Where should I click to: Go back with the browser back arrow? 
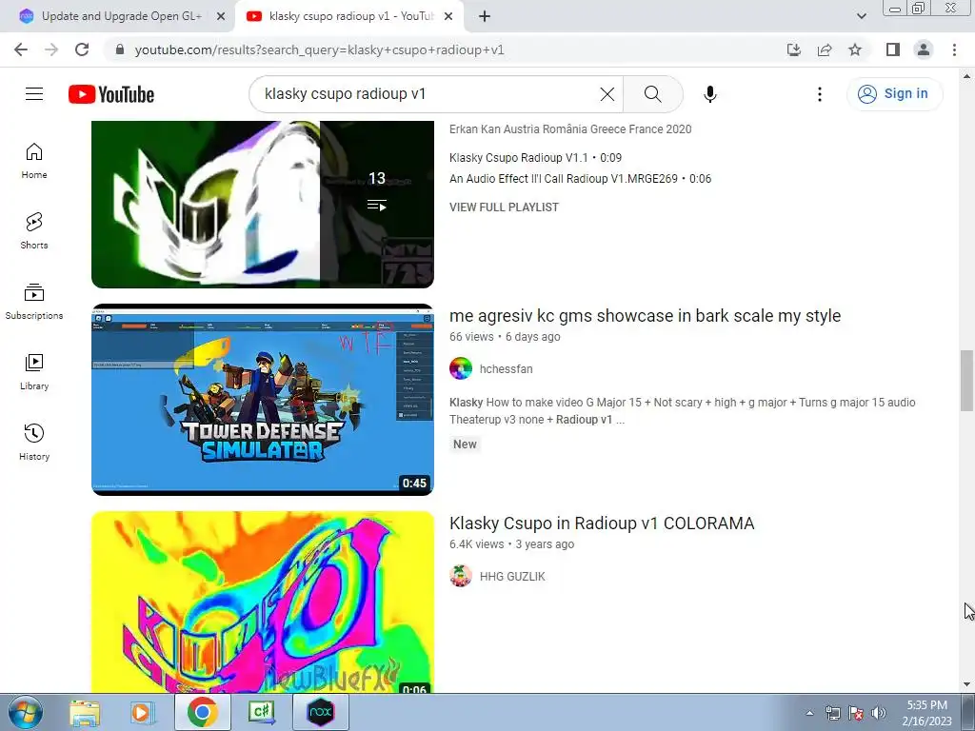click(21, 49)
